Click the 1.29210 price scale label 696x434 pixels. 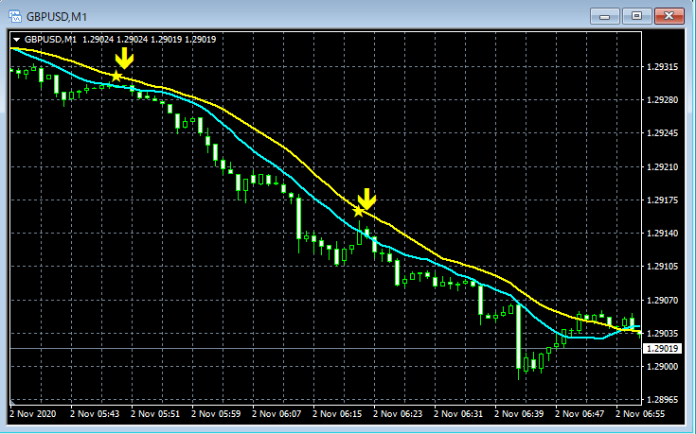[662, 167]
